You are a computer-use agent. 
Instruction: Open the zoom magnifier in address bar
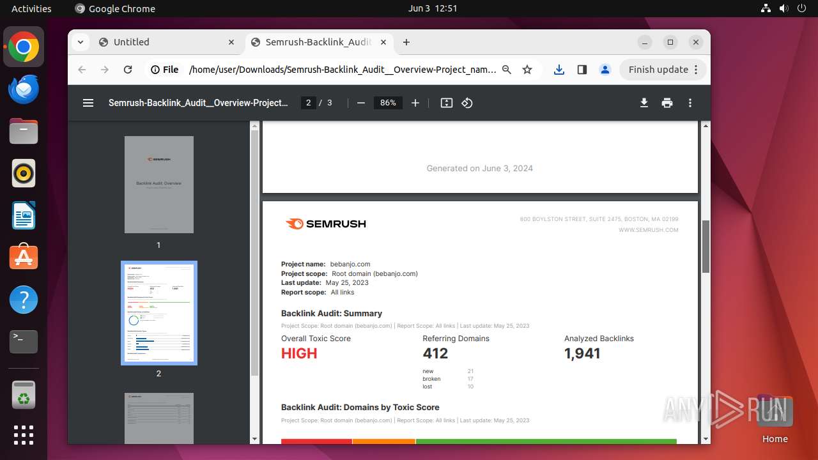pos(507,70)
